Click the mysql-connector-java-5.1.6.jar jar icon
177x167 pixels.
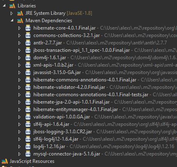(28, 154)
